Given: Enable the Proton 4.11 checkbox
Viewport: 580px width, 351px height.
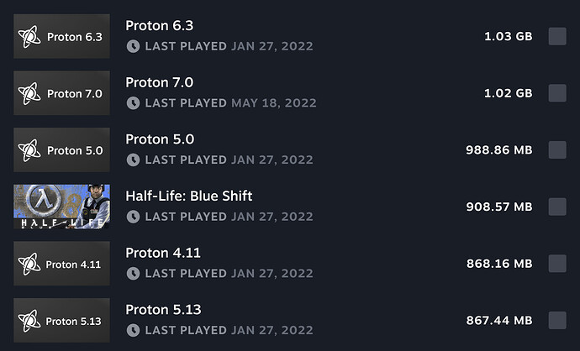Looking at the screenshot, I should [x=557, y=264].
